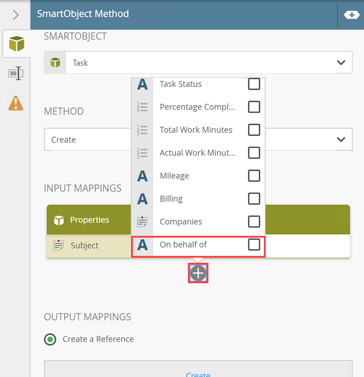Choose the Companies list entry

pos(181,222)
